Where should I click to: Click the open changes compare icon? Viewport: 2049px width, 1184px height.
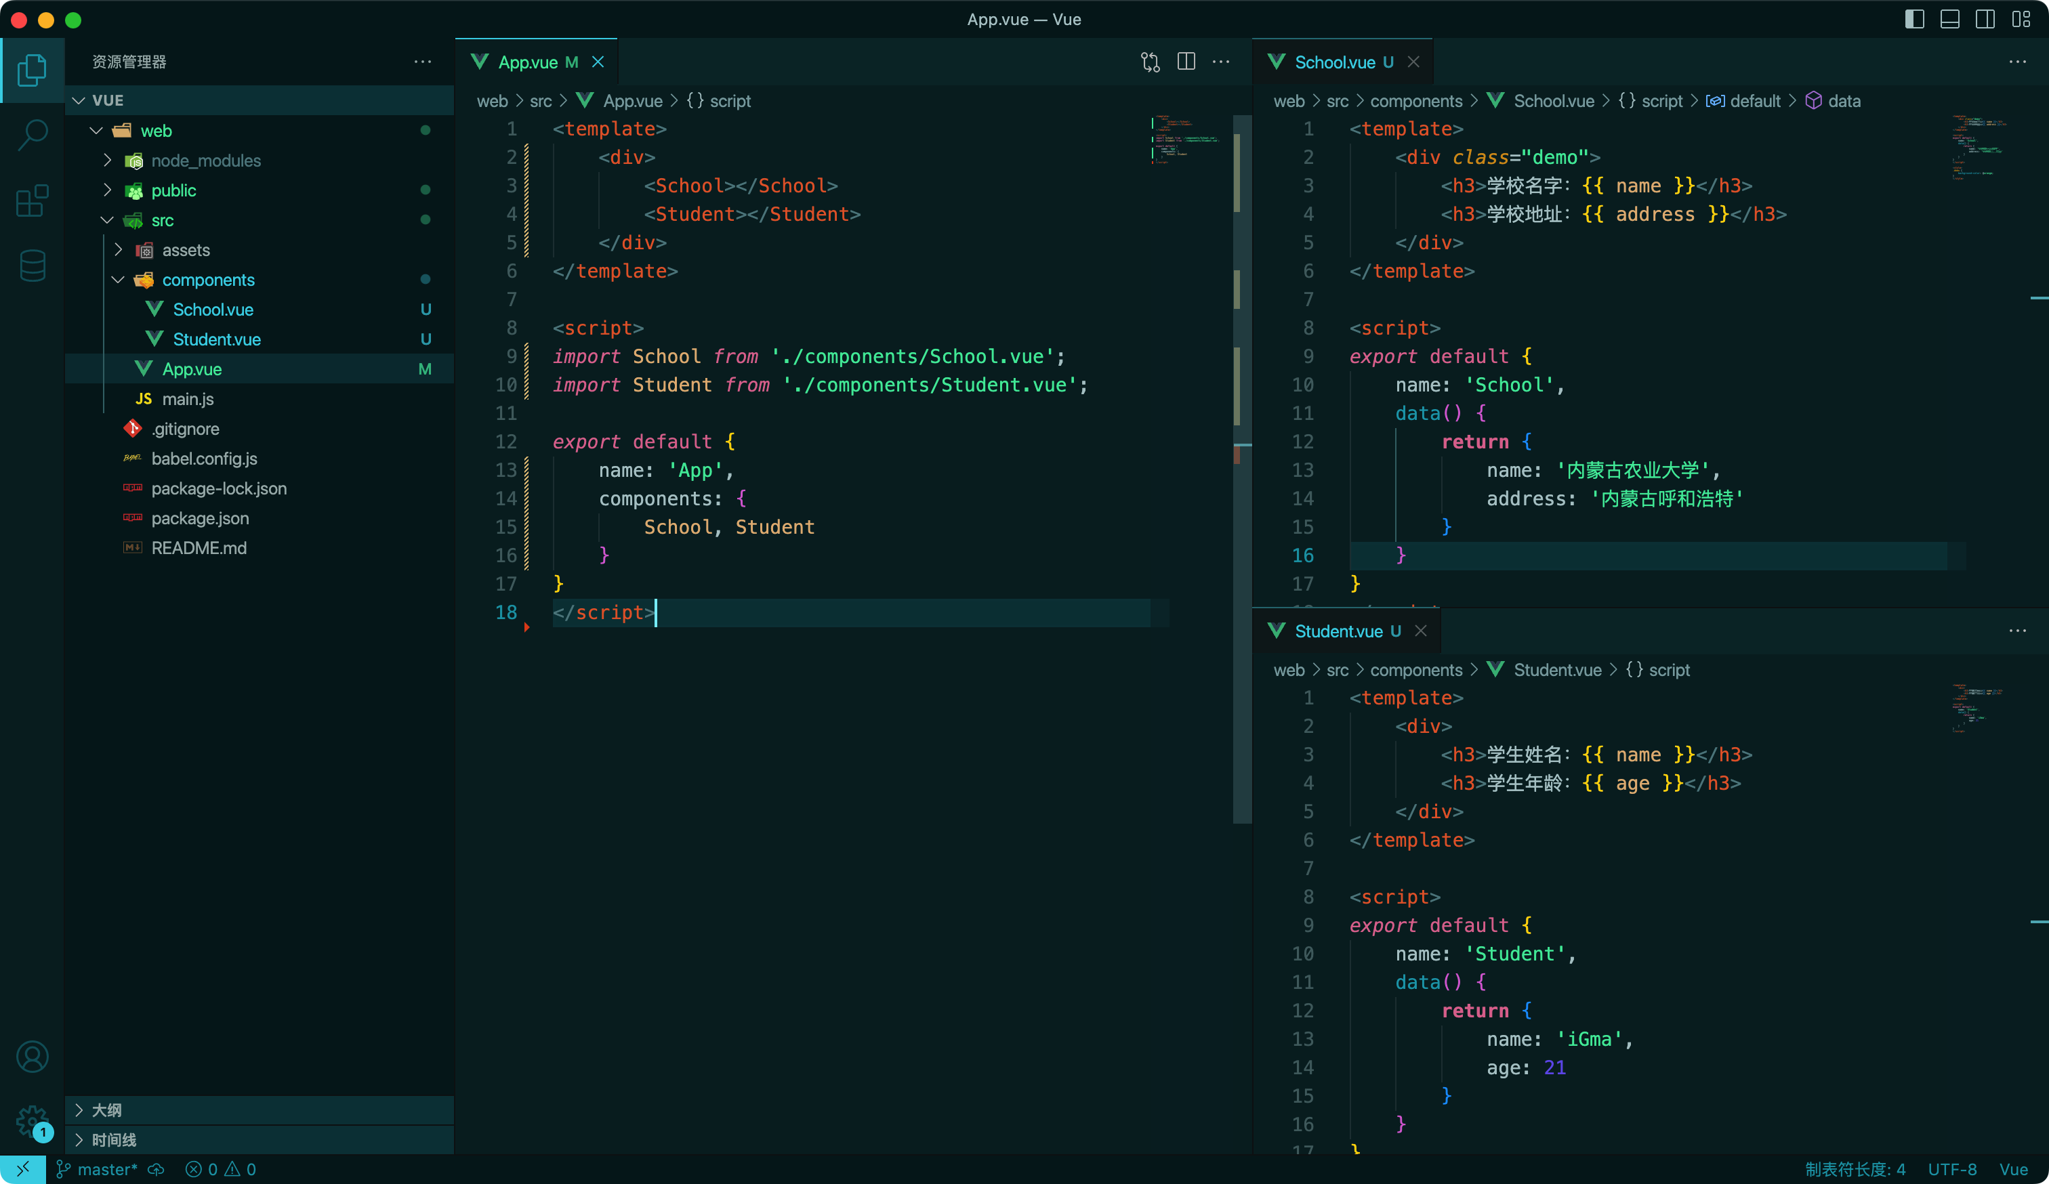1150,62
